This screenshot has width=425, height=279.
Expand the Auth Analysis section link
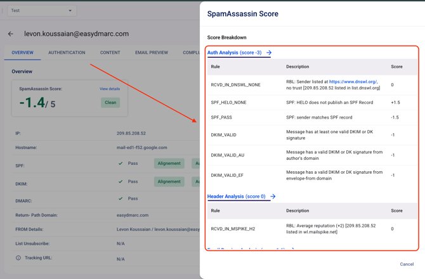234,53
